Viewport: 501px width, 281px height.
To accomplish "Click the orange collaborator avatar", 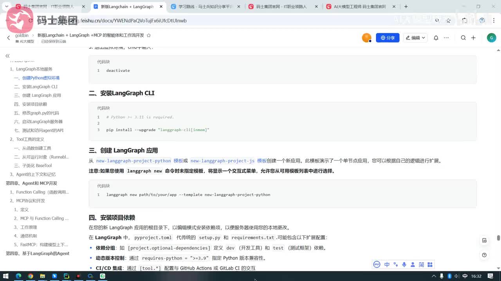I will 366,38.
